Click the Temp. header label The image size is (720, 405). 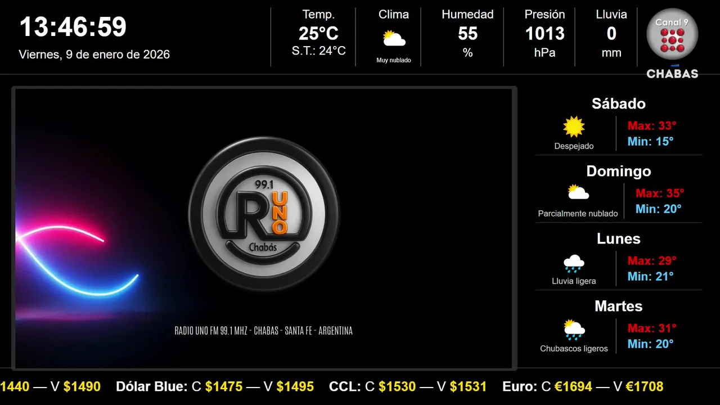(x=318, y=15)
